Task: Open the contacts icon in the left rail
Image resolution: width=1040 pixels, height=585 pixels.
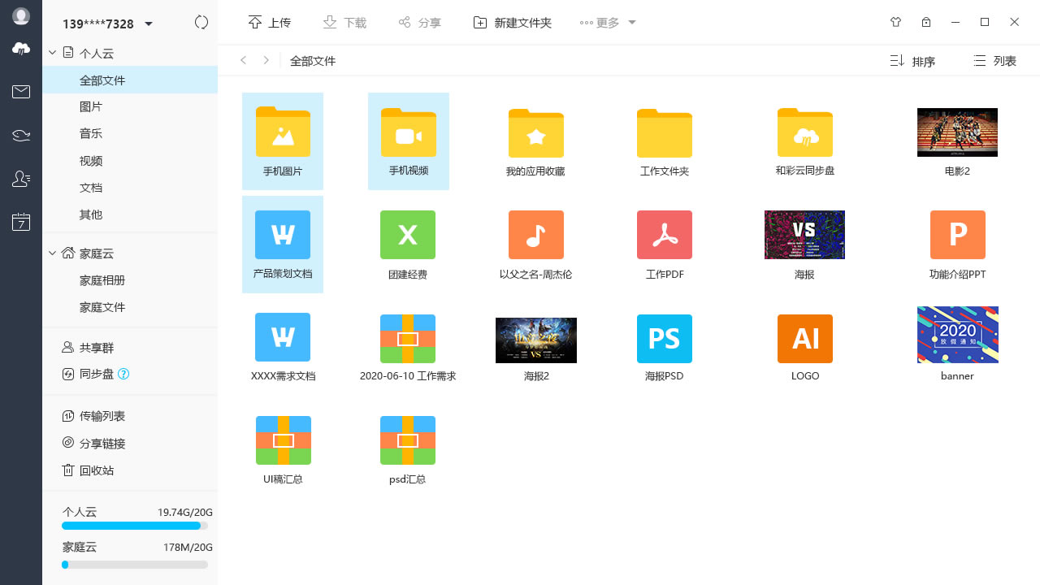Action: point(20,179)
